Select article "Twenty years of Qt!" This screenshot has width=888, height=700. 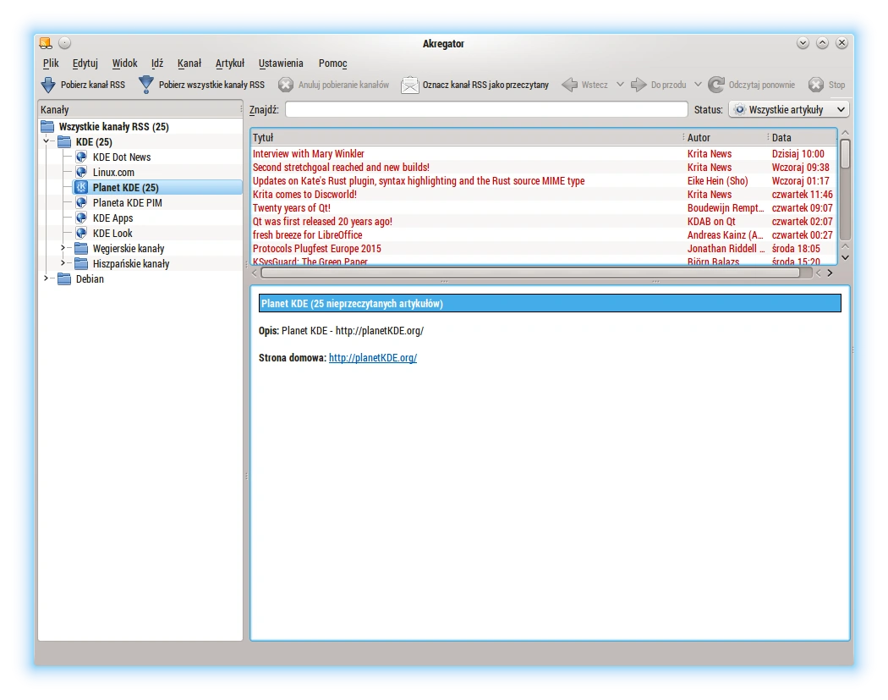292,208
